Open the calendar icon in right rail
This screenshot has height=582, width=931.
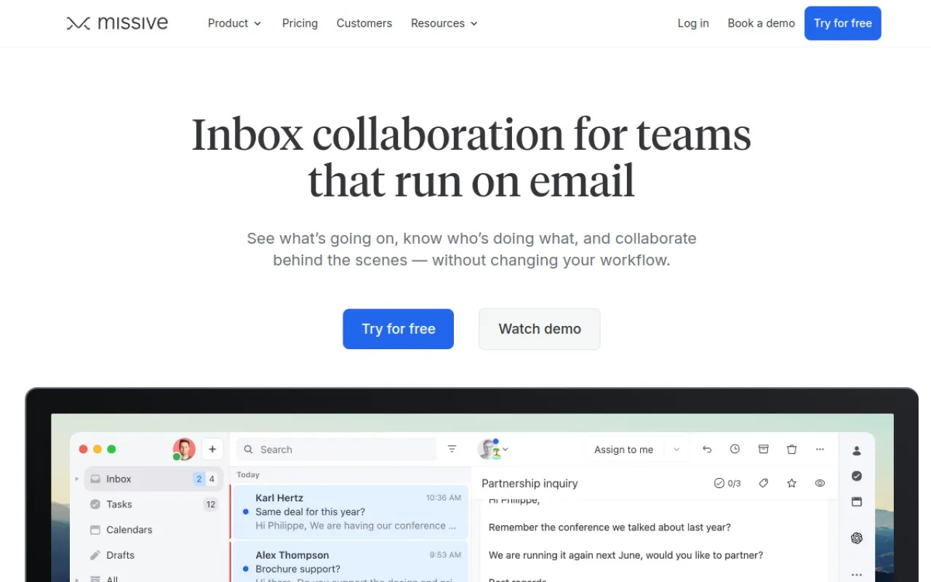[857, 502]
